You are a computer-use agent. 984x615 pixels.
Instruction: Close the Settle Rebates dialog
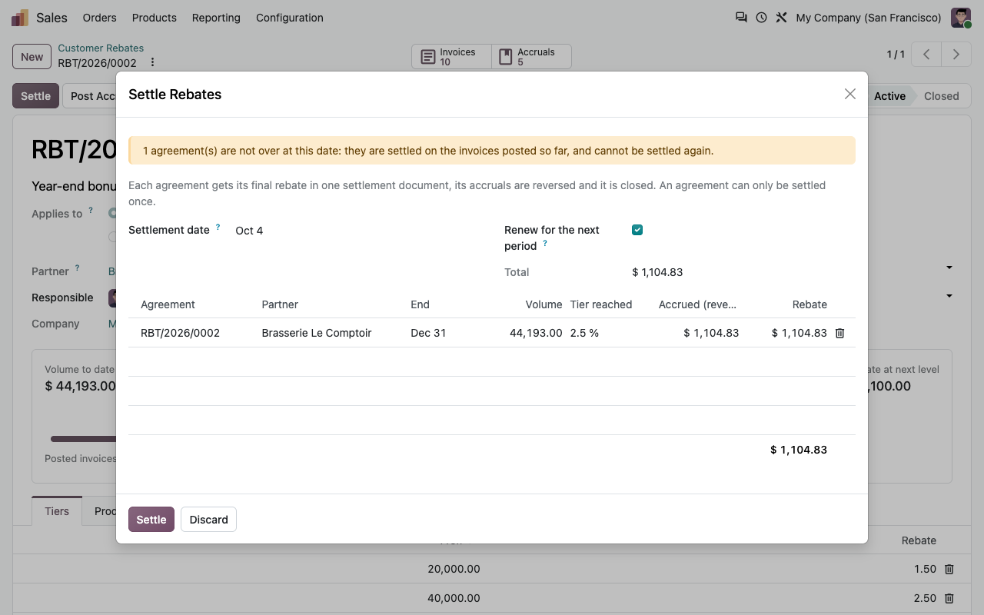tap(849, 94)
